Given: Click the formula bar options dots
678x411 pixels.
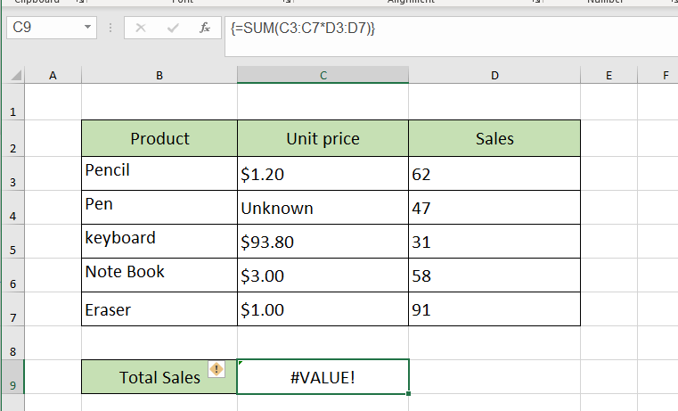Looking at the screenshot, I should click(110, 29).
